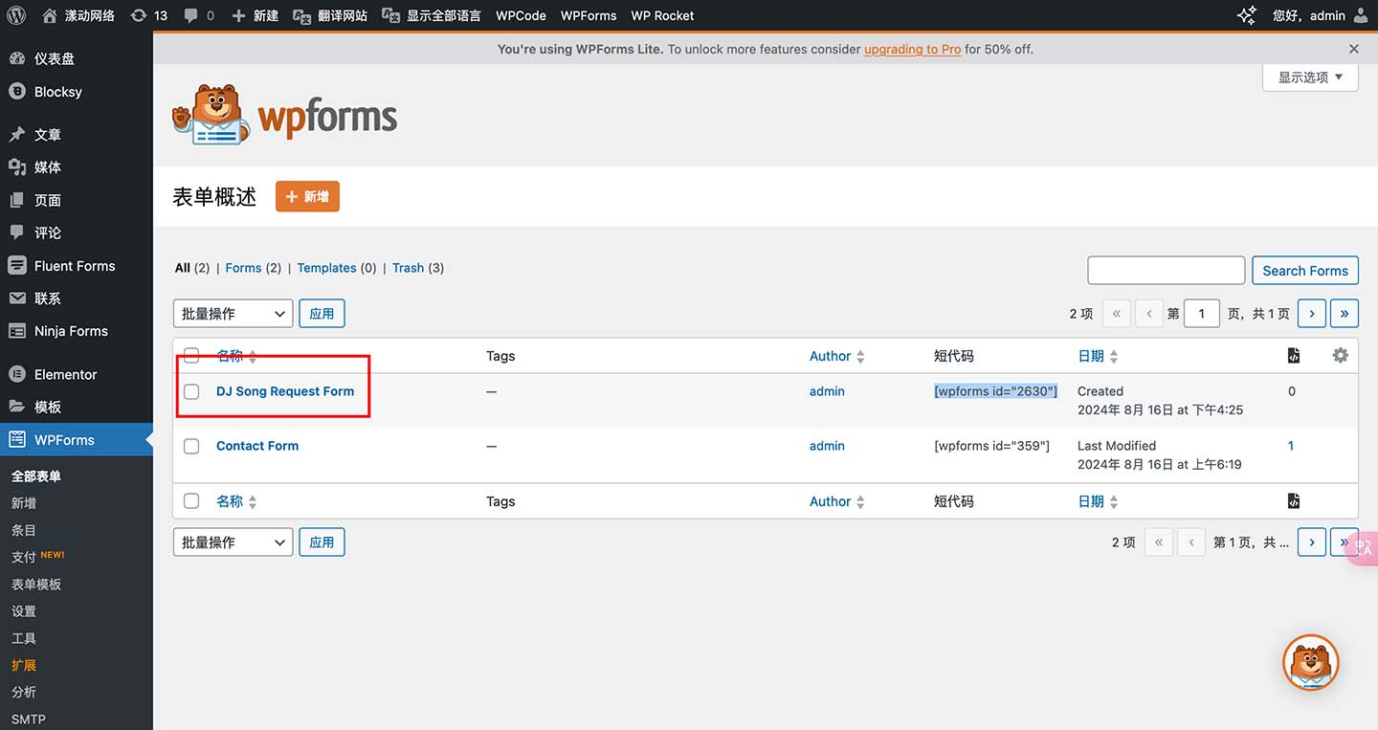Click the orange 新增 add new button
The height and width of the screenshot is (730, 1378).
point(307,196)
